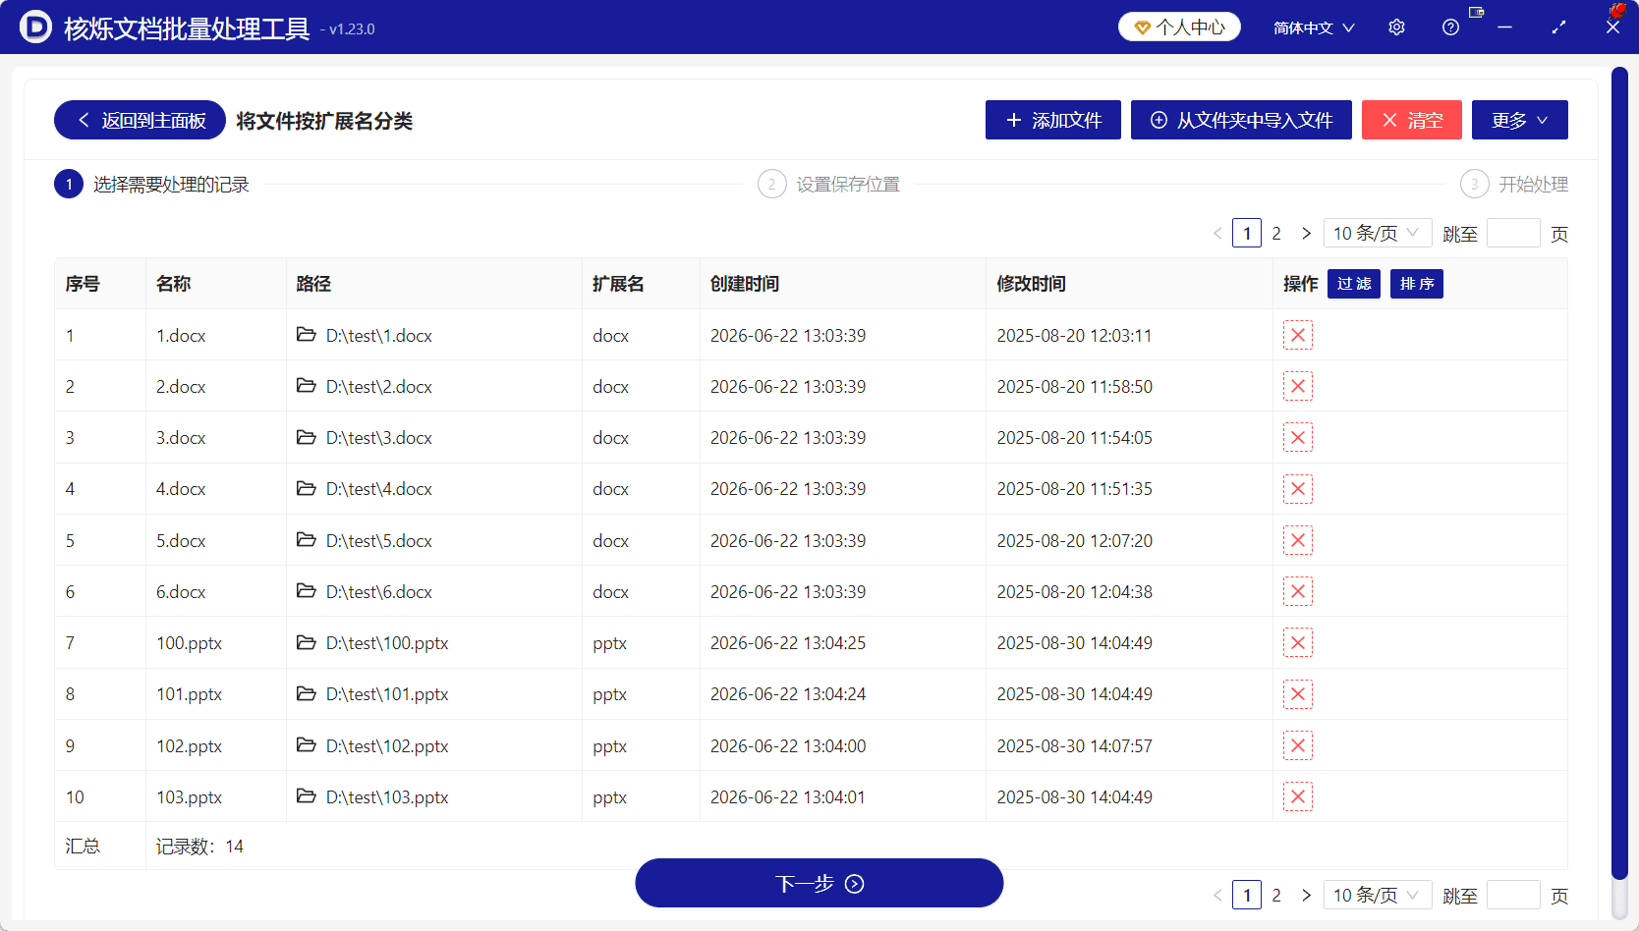Delete the 2.docx row
The image size is (1639, 931).
click(x=1297, y=386)
